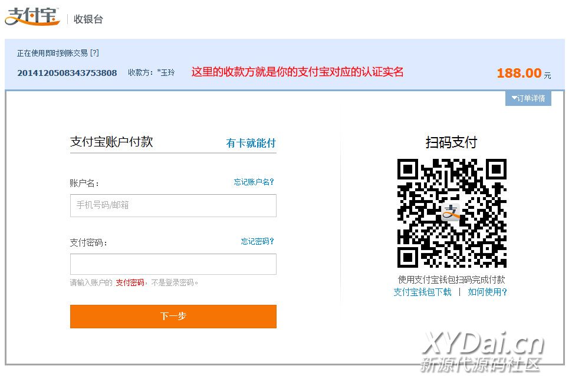Switch to the 有卡就能付 tab
Image resolution: width=572 pixels, height=376 pixels.
pyautogui.click(x=251, y=143)
